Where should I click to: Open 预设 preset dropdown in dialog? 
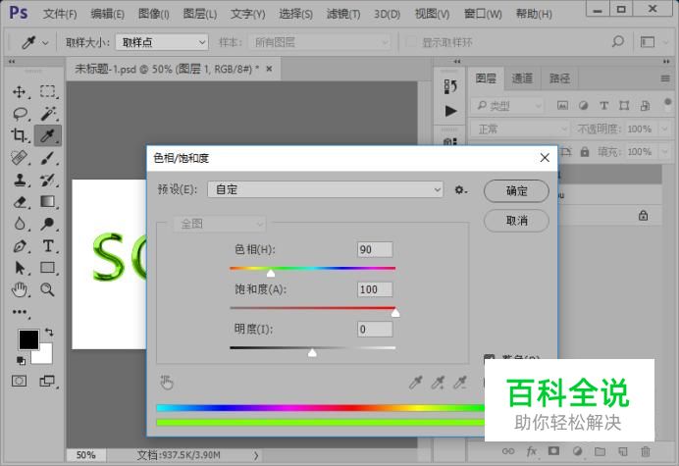pos(325,189)
